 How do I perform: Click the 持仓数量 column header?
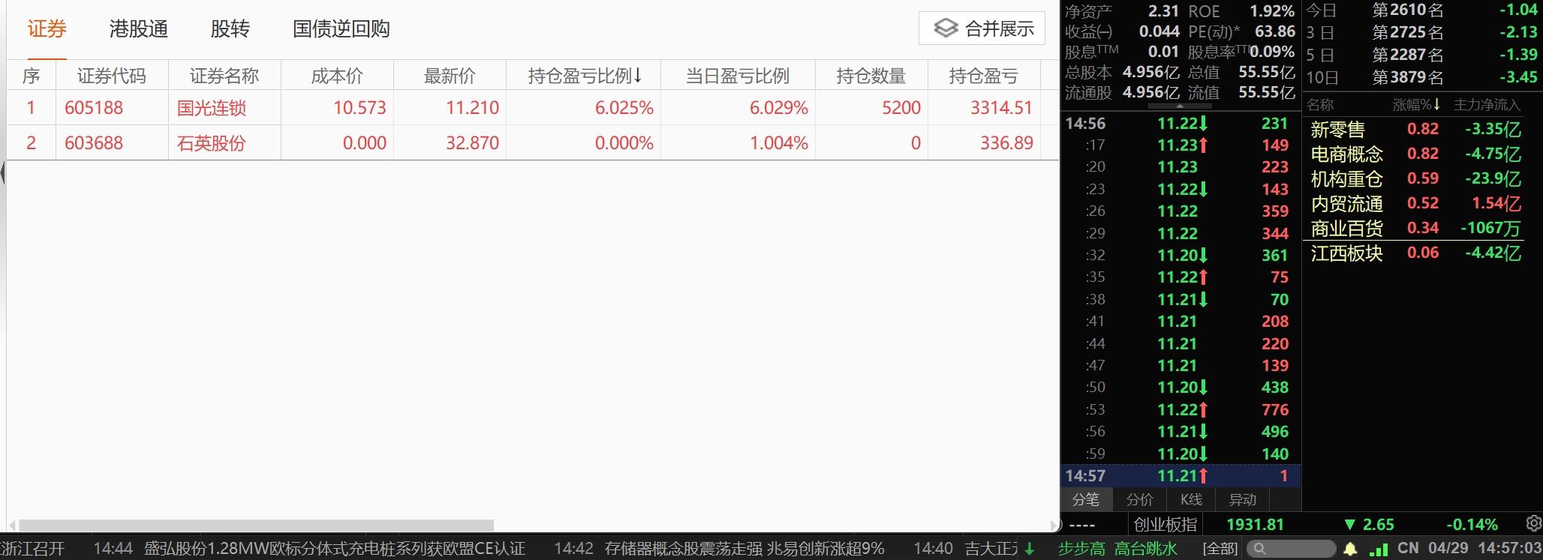(x=871, y=76)
